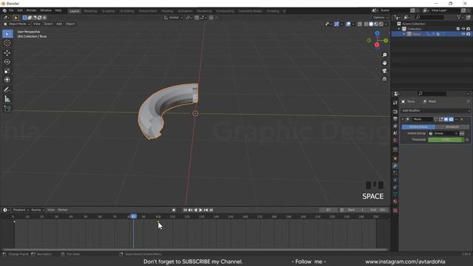Select the Move tool
The width and height of the screenshot is (473, 266).
(7, 52)
